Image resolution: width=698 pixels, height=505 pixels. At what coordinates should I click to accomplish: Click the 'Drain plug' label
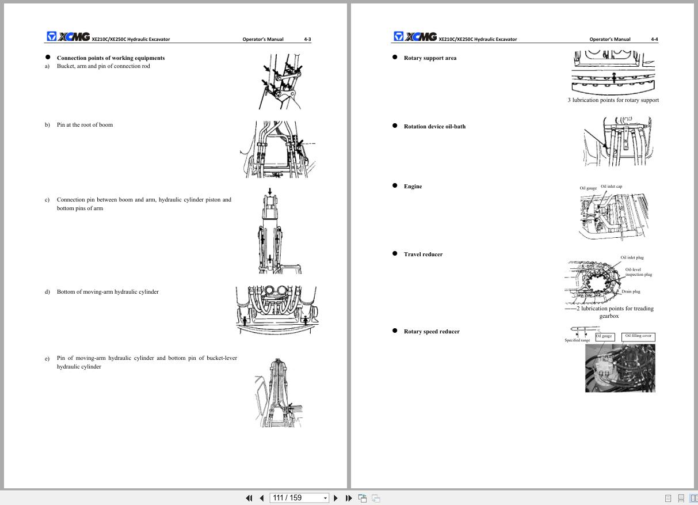point(631,292)
